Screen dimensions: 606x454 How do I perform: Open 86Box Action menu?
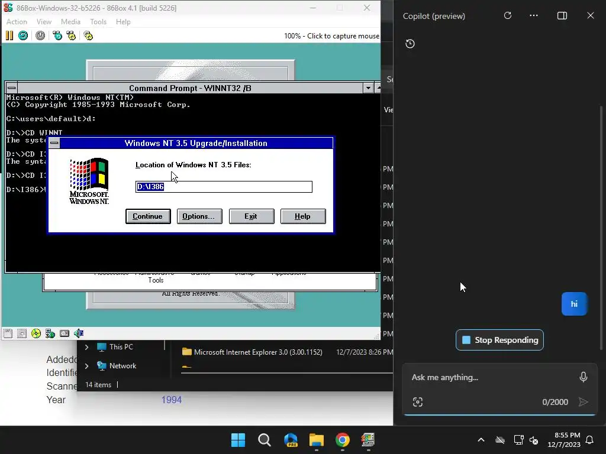click(17, 22)
